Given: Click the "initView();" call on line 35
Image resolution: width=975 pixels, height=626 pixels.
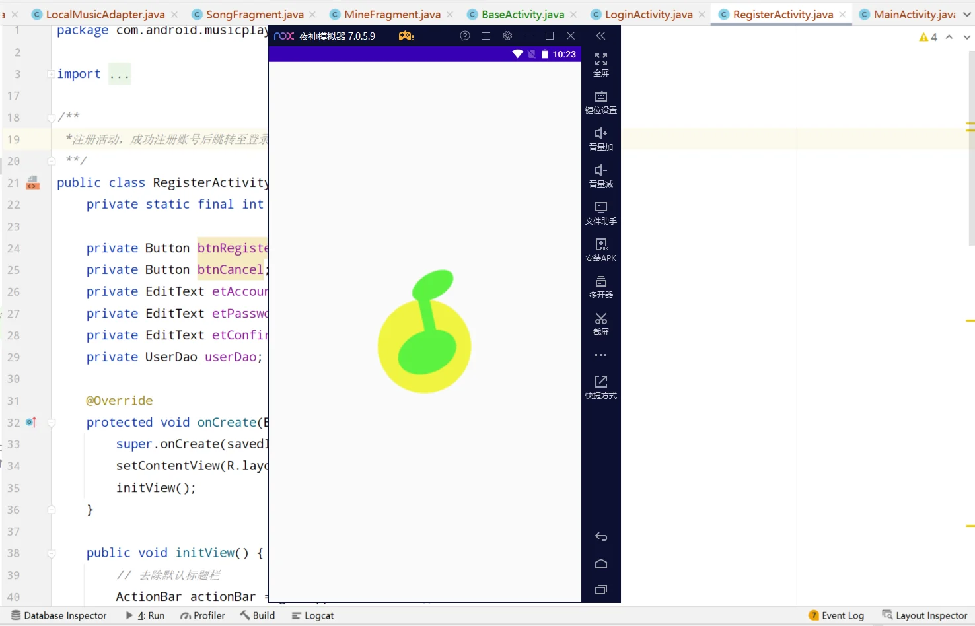Looking at the screenshot, I should coord(156,488).
